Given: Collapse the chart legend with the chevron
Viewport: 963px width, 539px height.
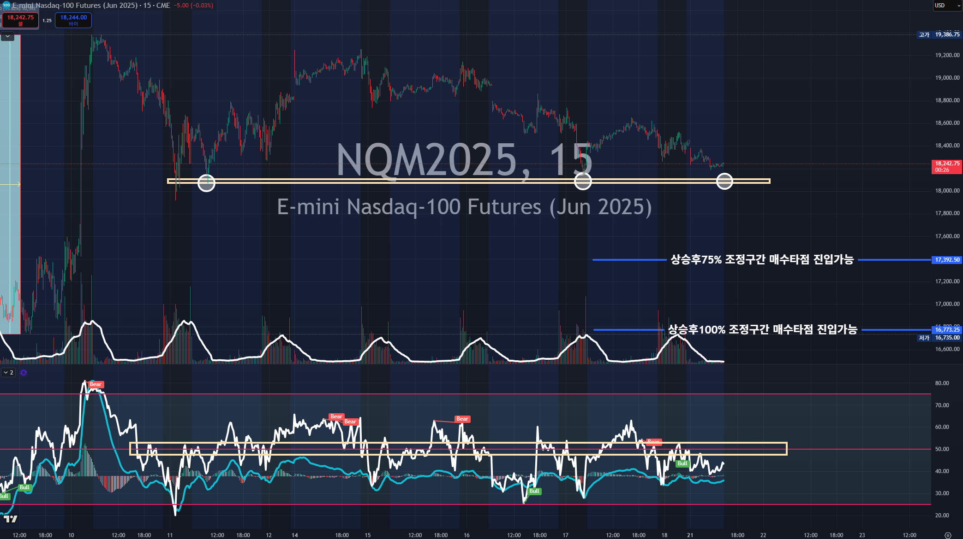Looking at the screenshot, I should click(x=8, y=36).
